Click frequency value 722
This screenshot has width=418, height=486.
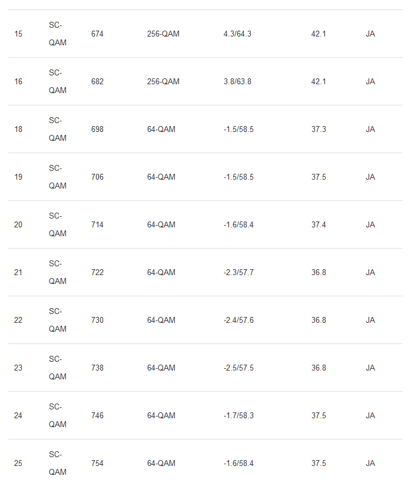[x=97, y=272]
